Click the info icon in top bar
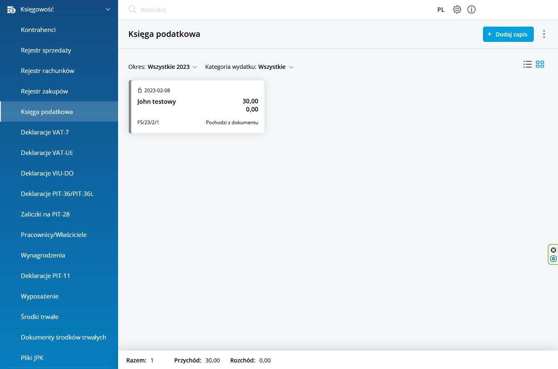The image size is (558, 369). pyautogui.click(x=471, y=9)
